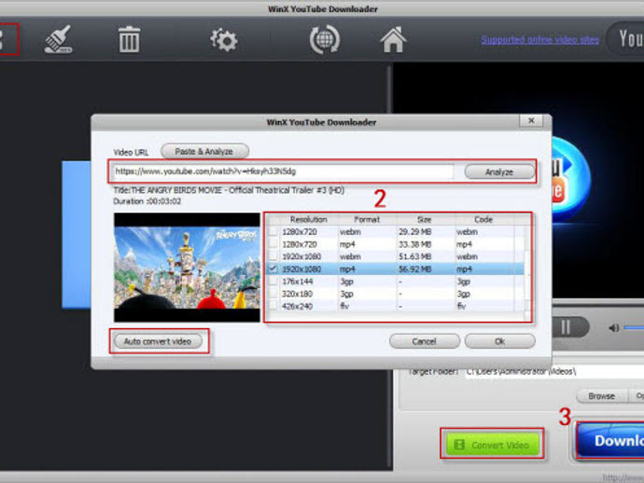
Task: Click the Duration 00:03:02 text
Action: click(147, 201)
